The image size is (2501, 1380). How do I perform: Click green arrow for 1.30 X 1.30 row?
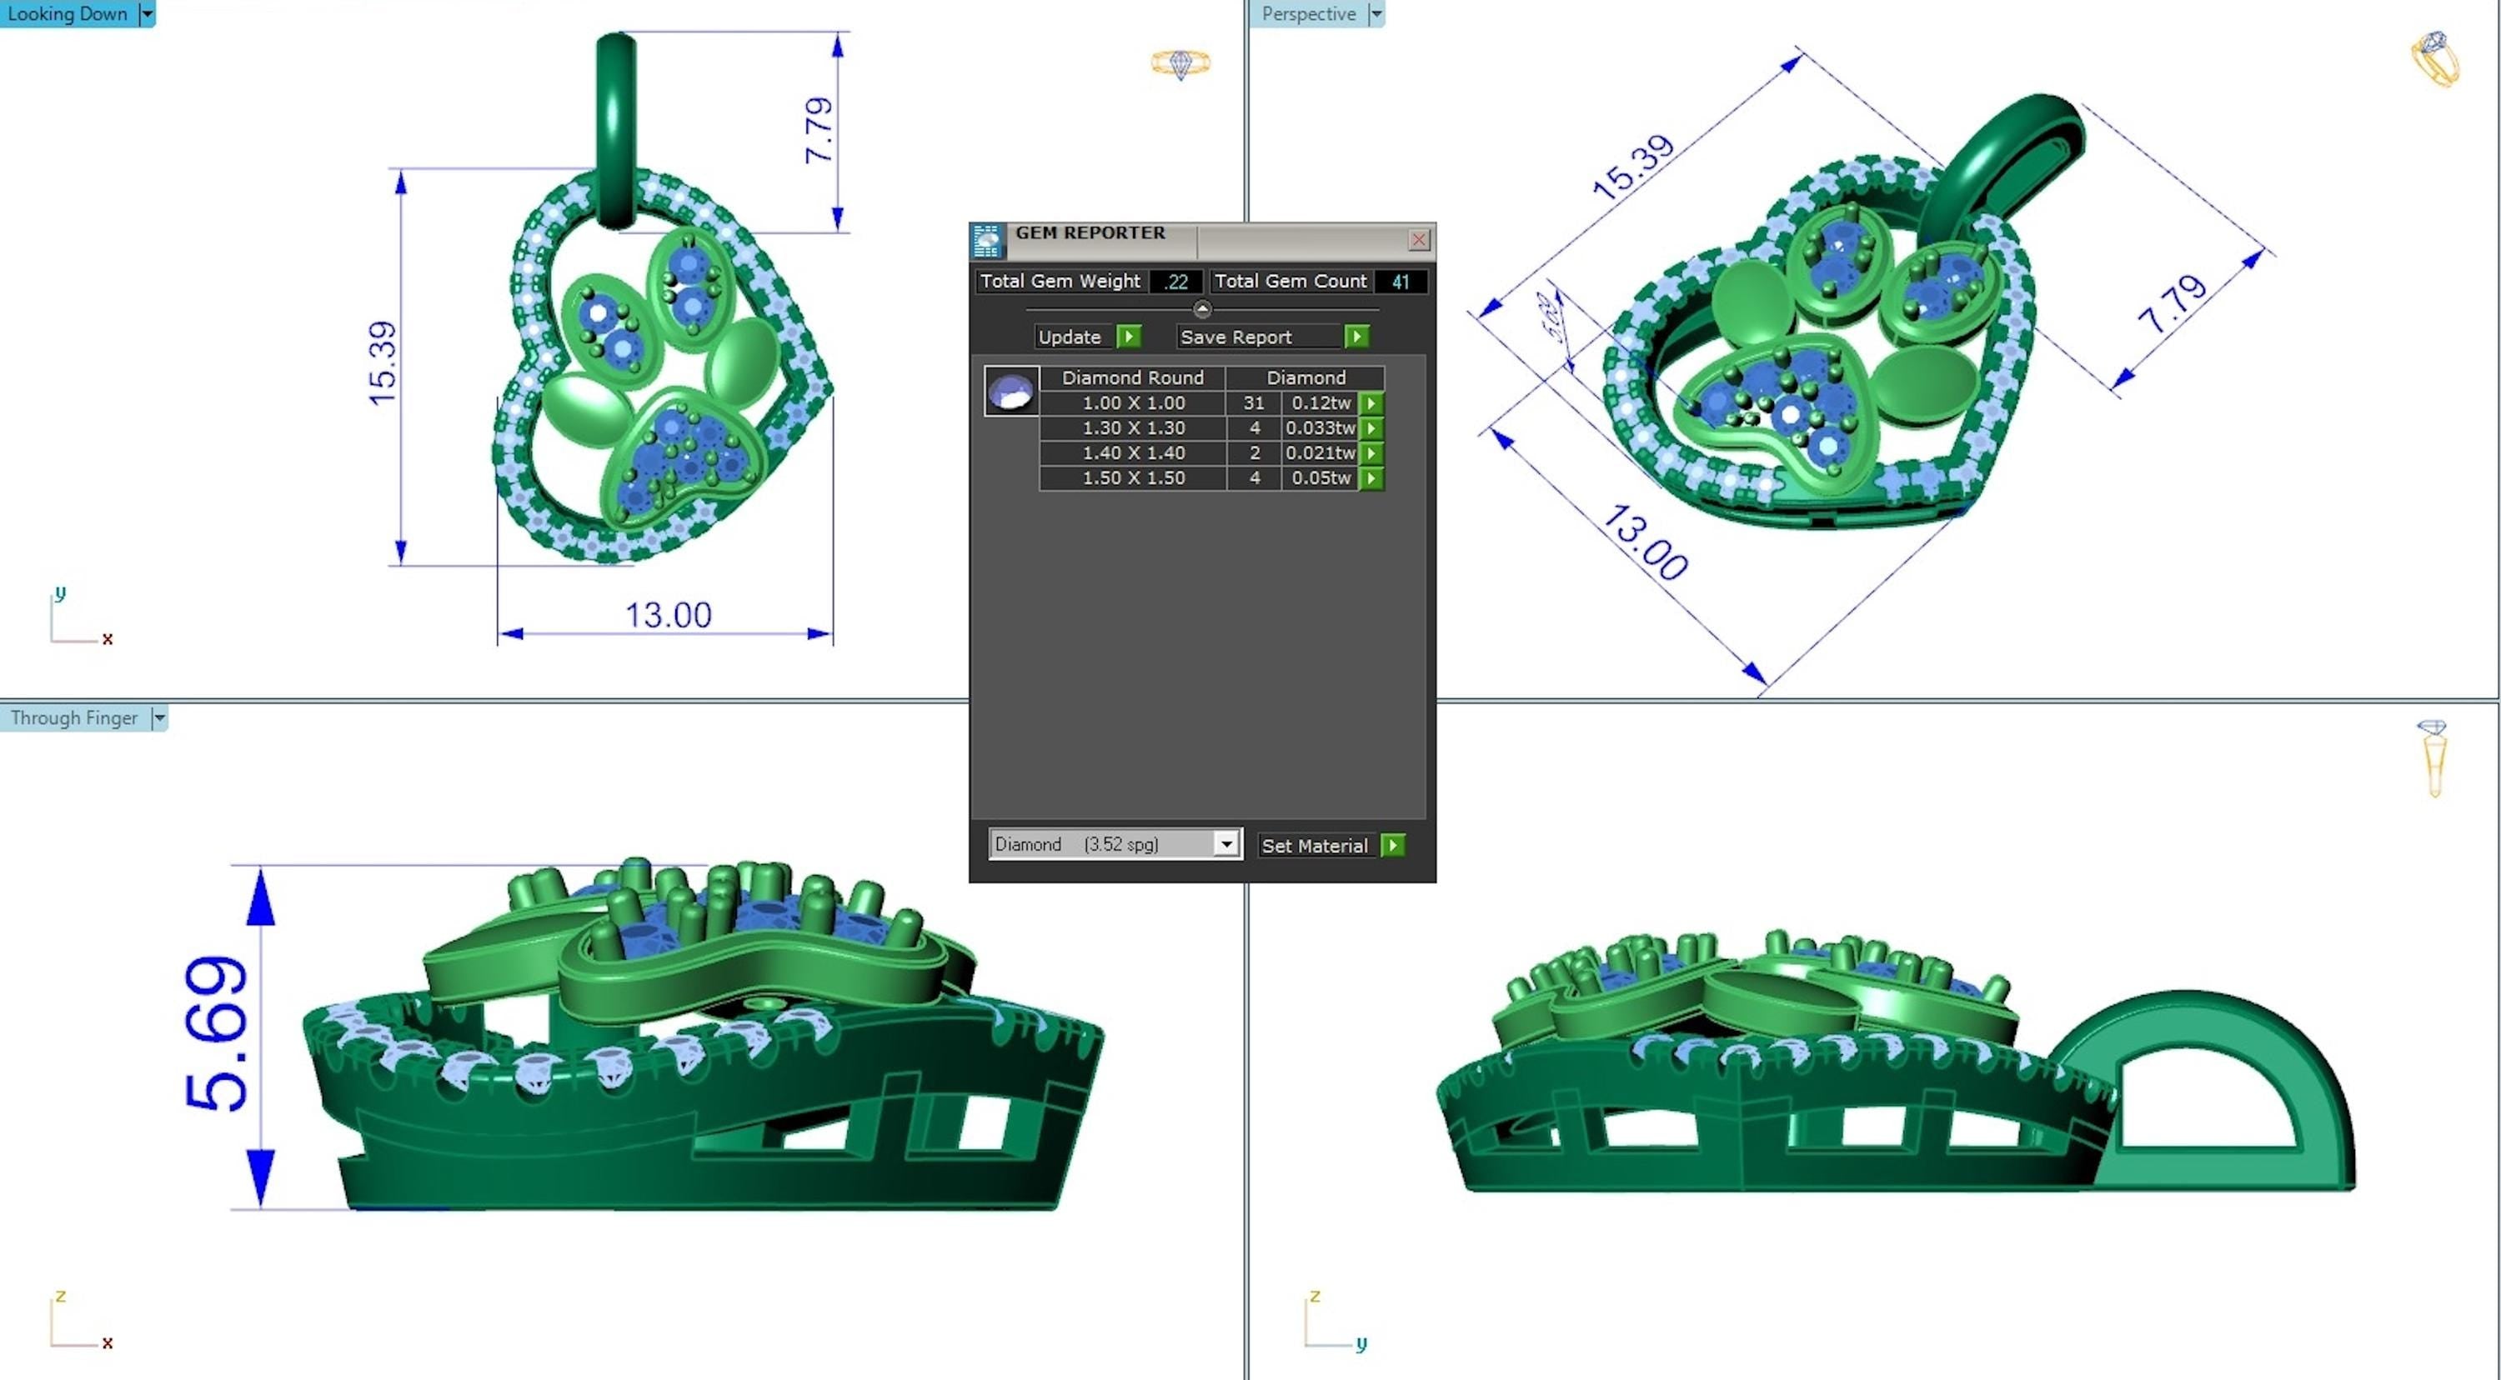pyautogui.click(x=1371, y=428)
